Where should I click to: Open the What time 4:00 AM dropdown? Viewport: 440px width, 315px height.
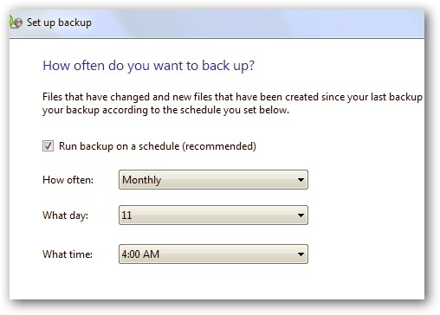pyautogui.click(x=213, y=254)
